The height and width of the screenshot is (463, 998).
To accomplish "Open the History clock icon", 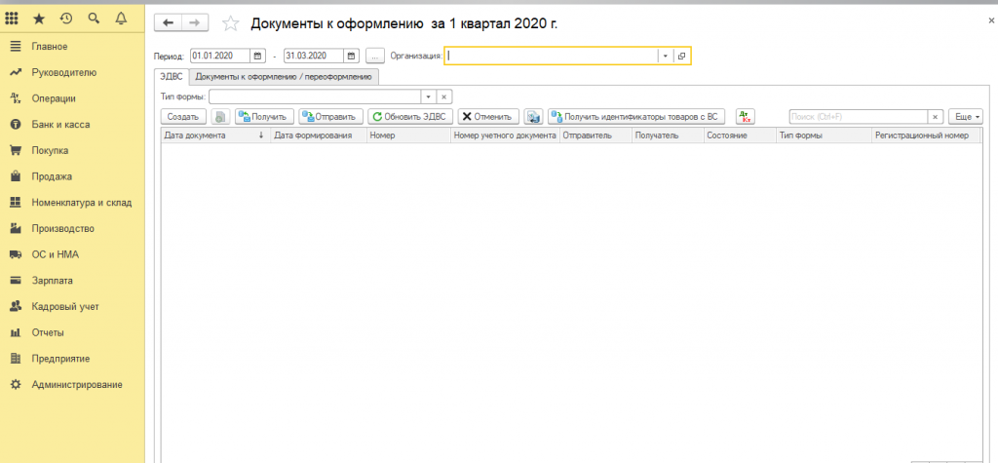I will click(66, 19).
